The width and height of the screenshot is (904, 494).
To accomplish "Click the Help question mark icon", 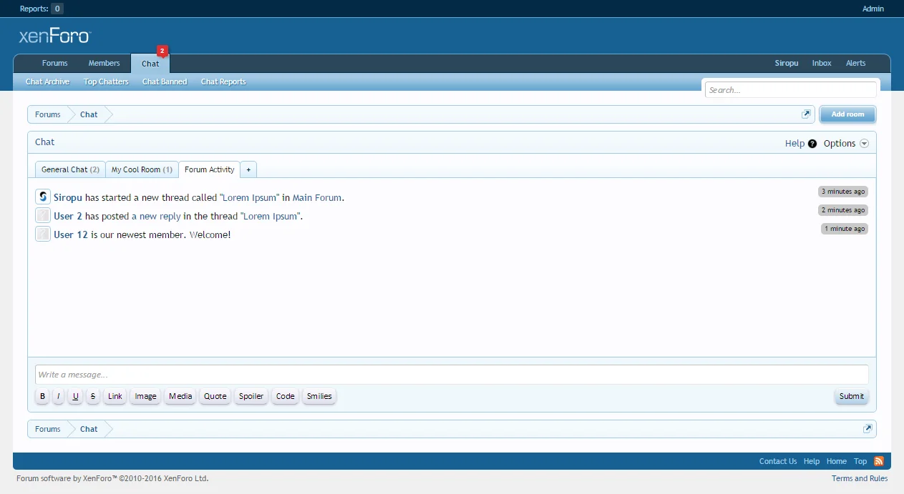I will pyautogui.click(x=812, y=144).
